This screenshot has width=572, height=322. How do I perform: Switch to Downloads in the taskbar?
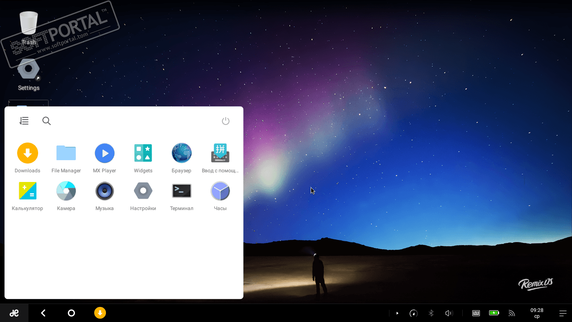(100, 313)
